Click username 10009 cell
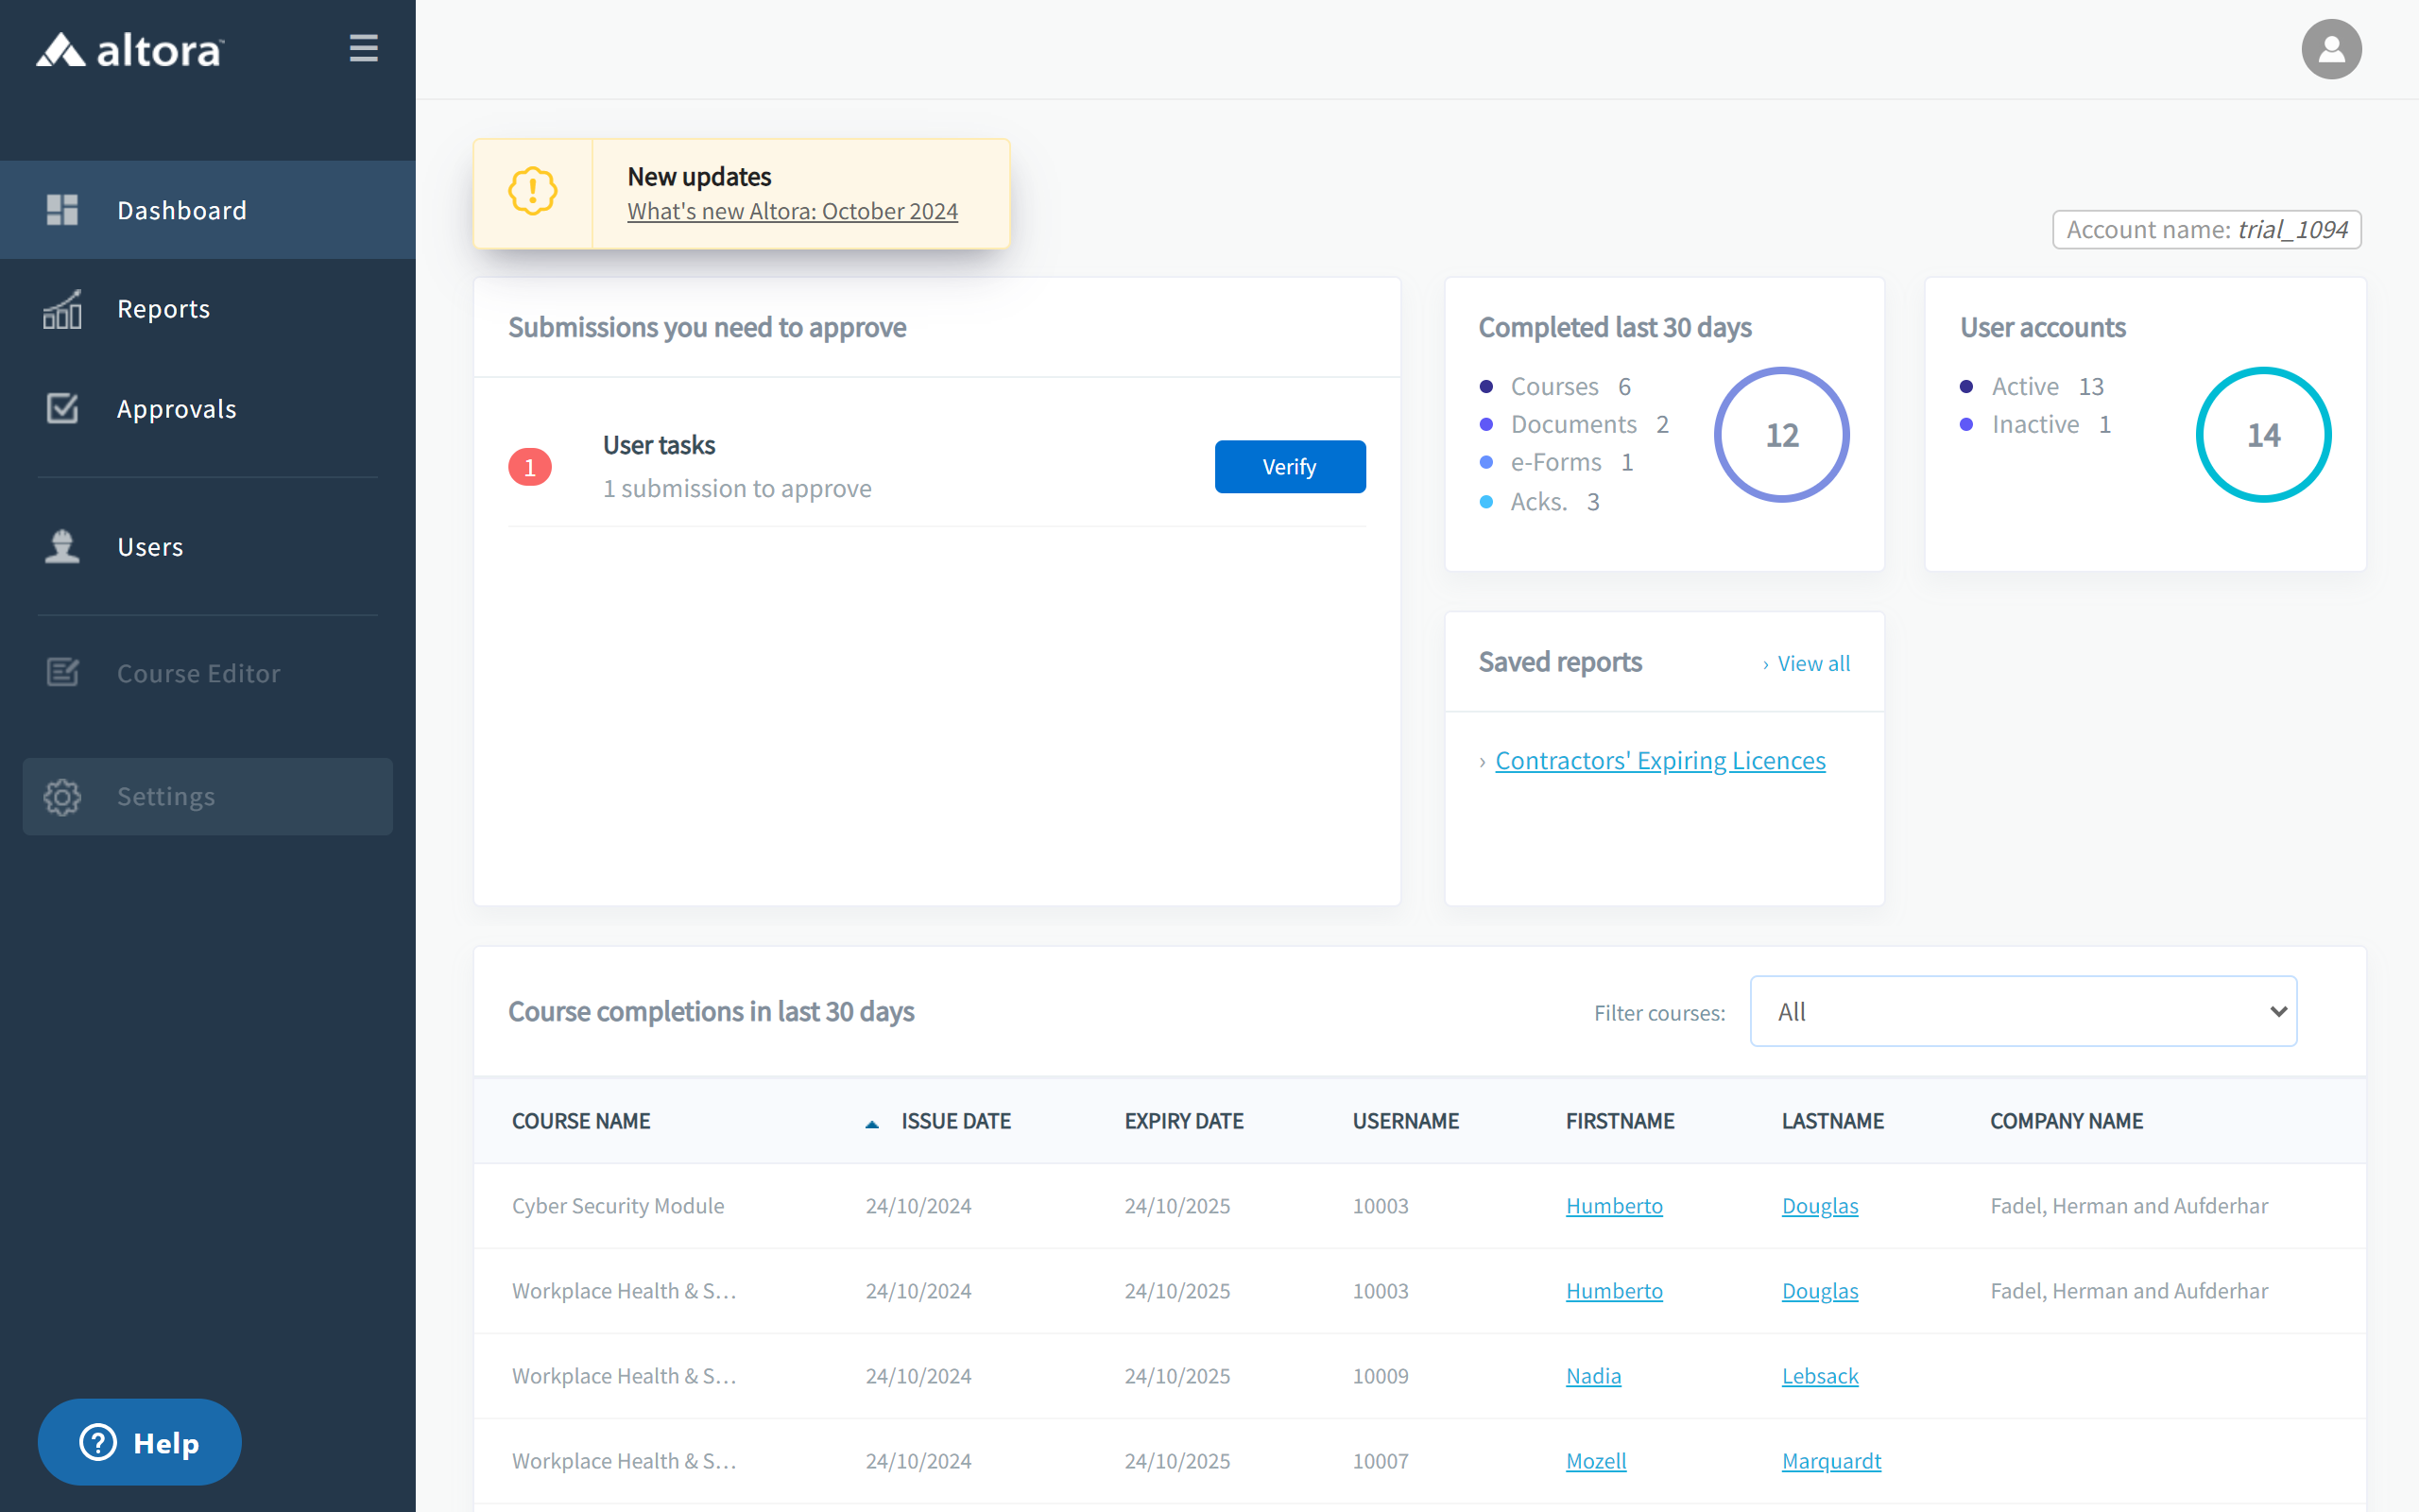 pos(1380,1376)
